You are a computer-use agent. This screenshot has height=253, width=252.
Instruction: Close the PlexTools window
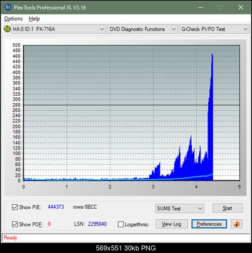(241, 8)
